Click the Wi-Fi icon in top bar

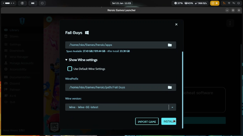(229, 3)
